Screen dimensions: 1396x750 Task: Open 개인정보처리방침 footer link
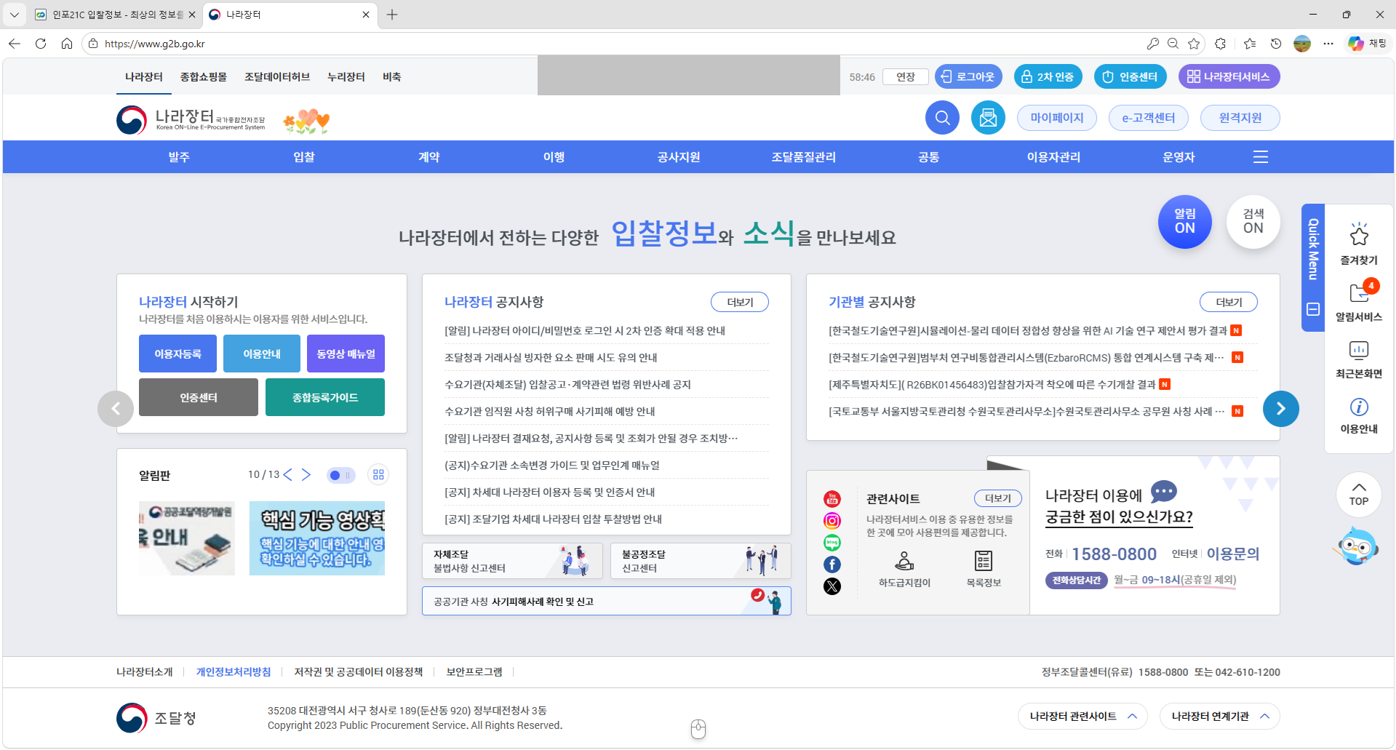(234, 672)
